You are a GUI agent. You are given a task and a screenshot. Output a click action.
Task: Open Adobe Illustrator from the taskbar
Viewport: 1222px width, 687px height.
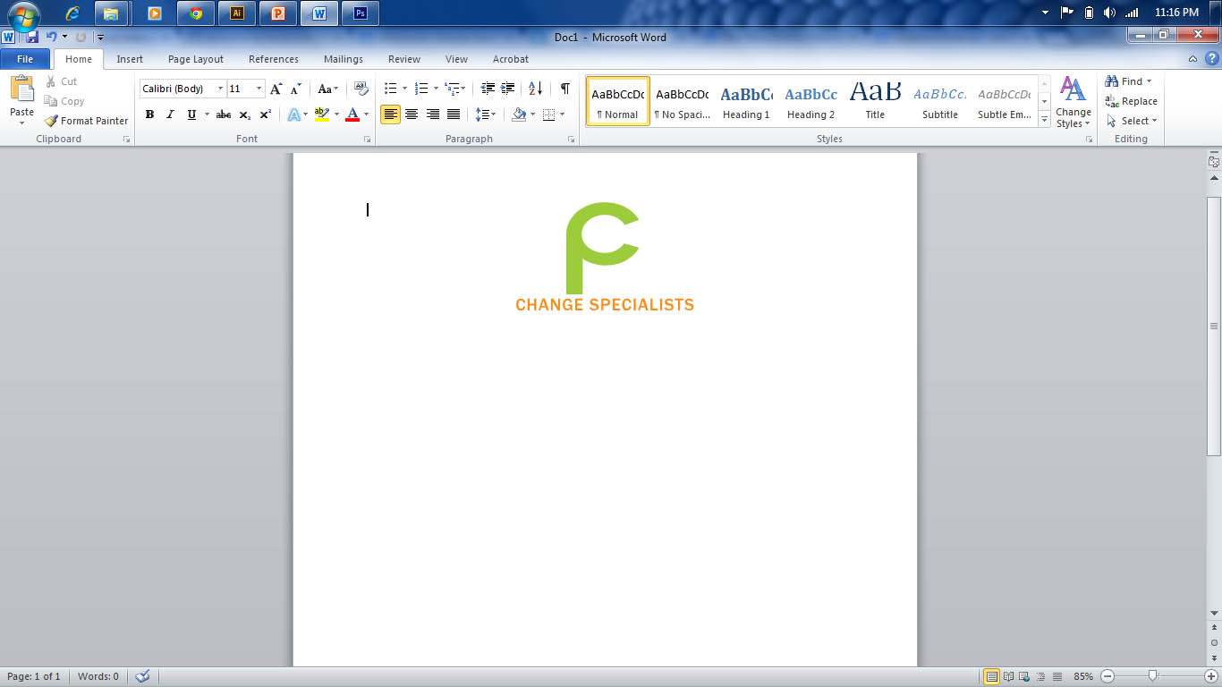237,13
